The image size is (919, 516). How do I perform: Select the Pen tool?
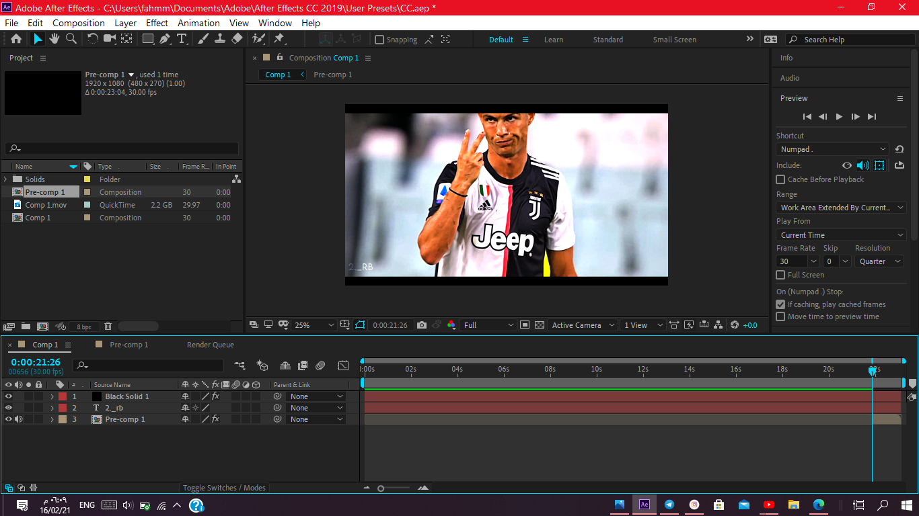pos(165,39)
